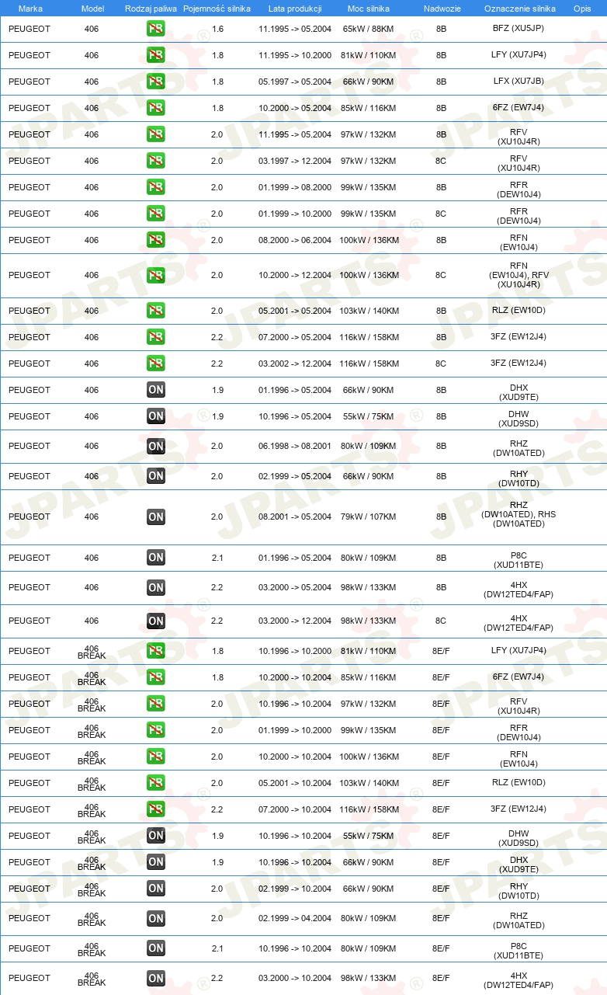
Task: Click the Opis column header
Action: 582,9
